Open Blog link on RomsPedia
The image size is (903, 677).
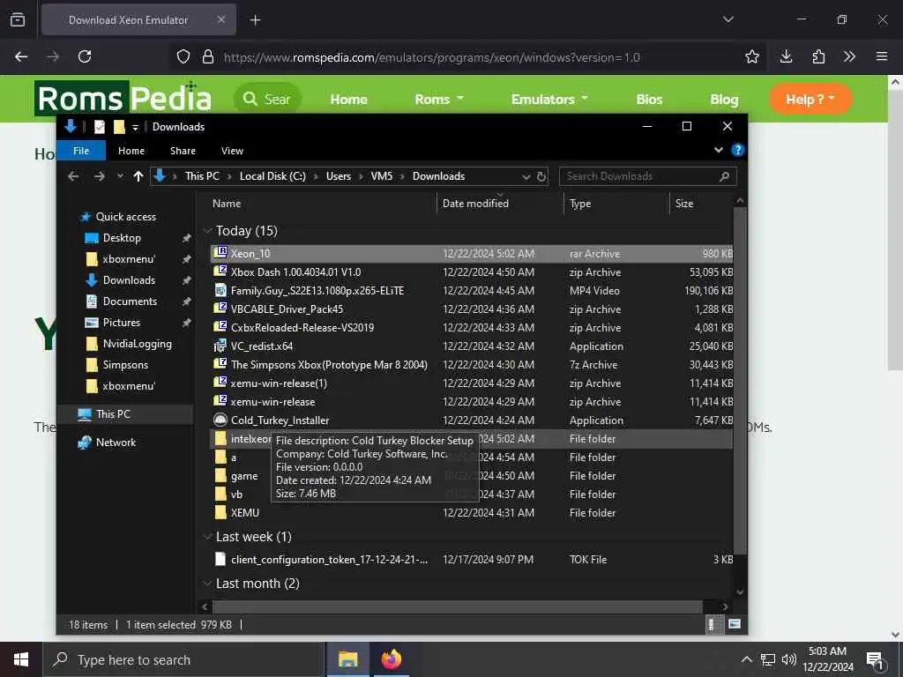click(x=724, y=100)
